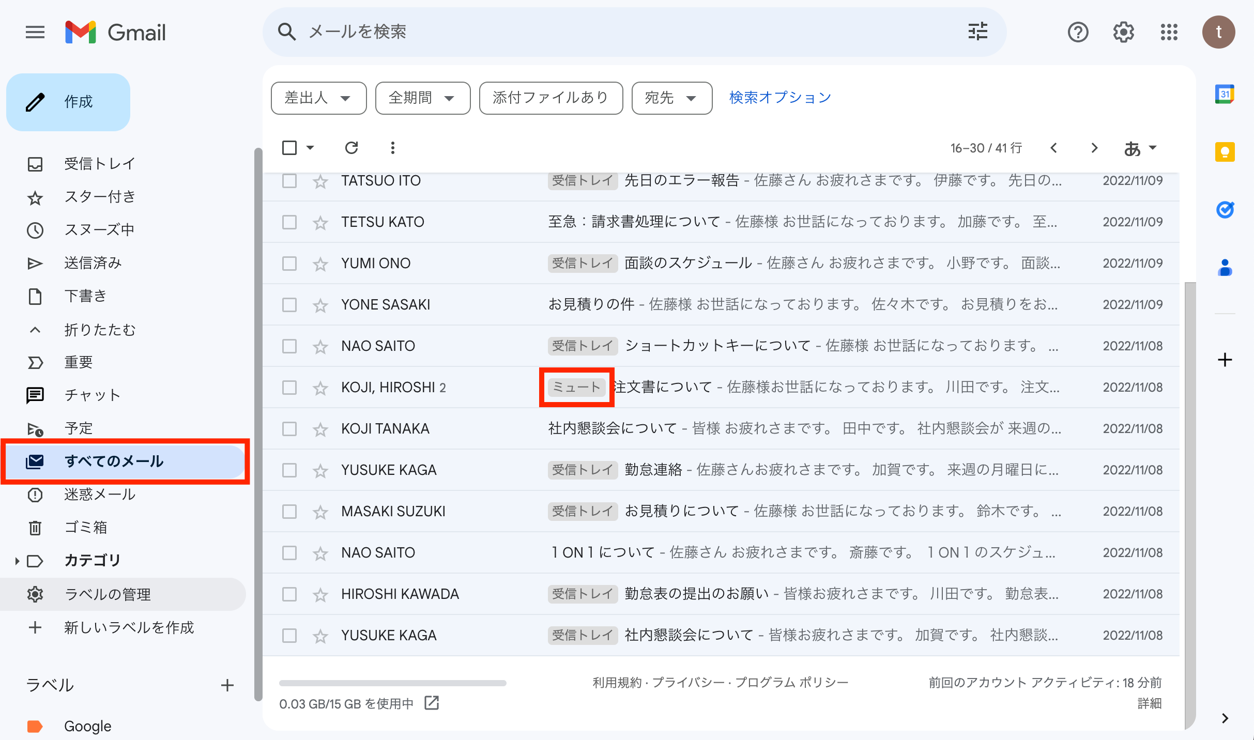Toggle the select-all checkbox
The image size is (1254, 740).
tap(289, 148)
